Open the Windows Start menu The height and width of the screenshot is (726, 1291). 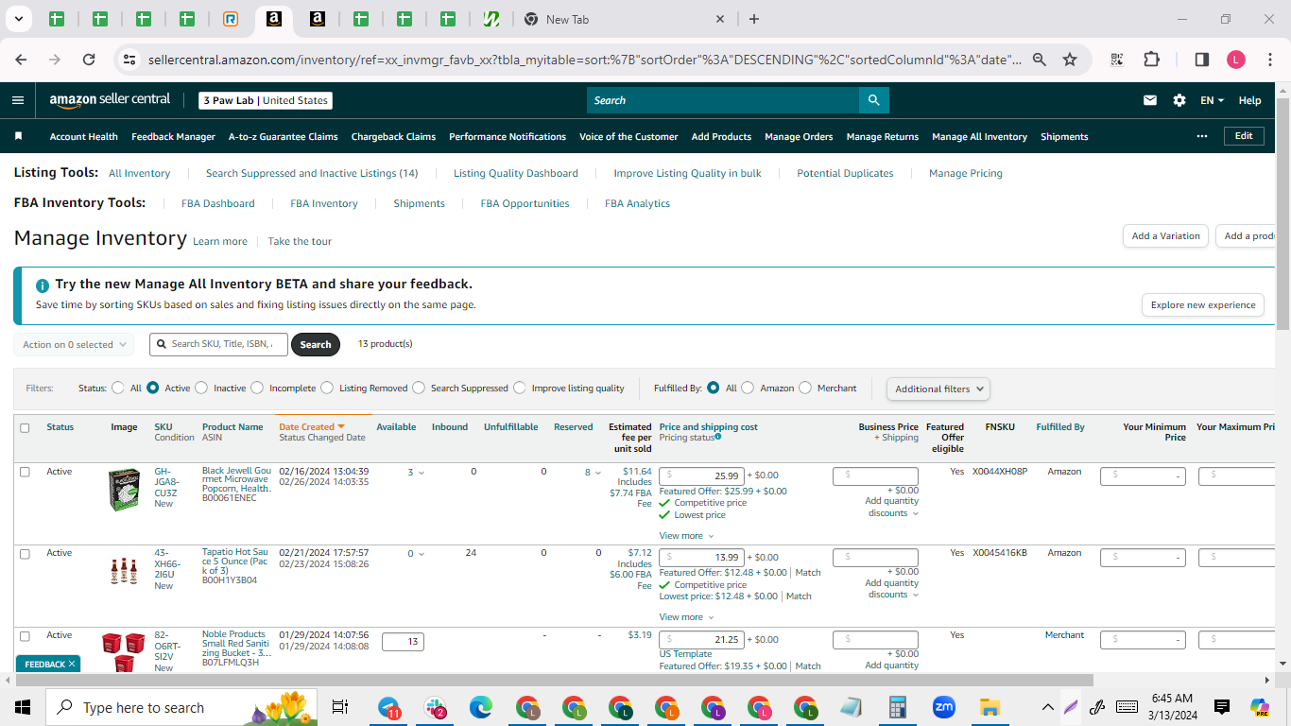pyautogui.click(x=23, y=707)
